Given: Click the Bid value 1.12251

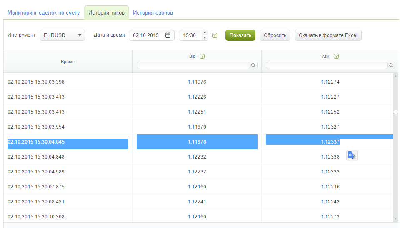Looking at the screenshot, I should 197,112.
